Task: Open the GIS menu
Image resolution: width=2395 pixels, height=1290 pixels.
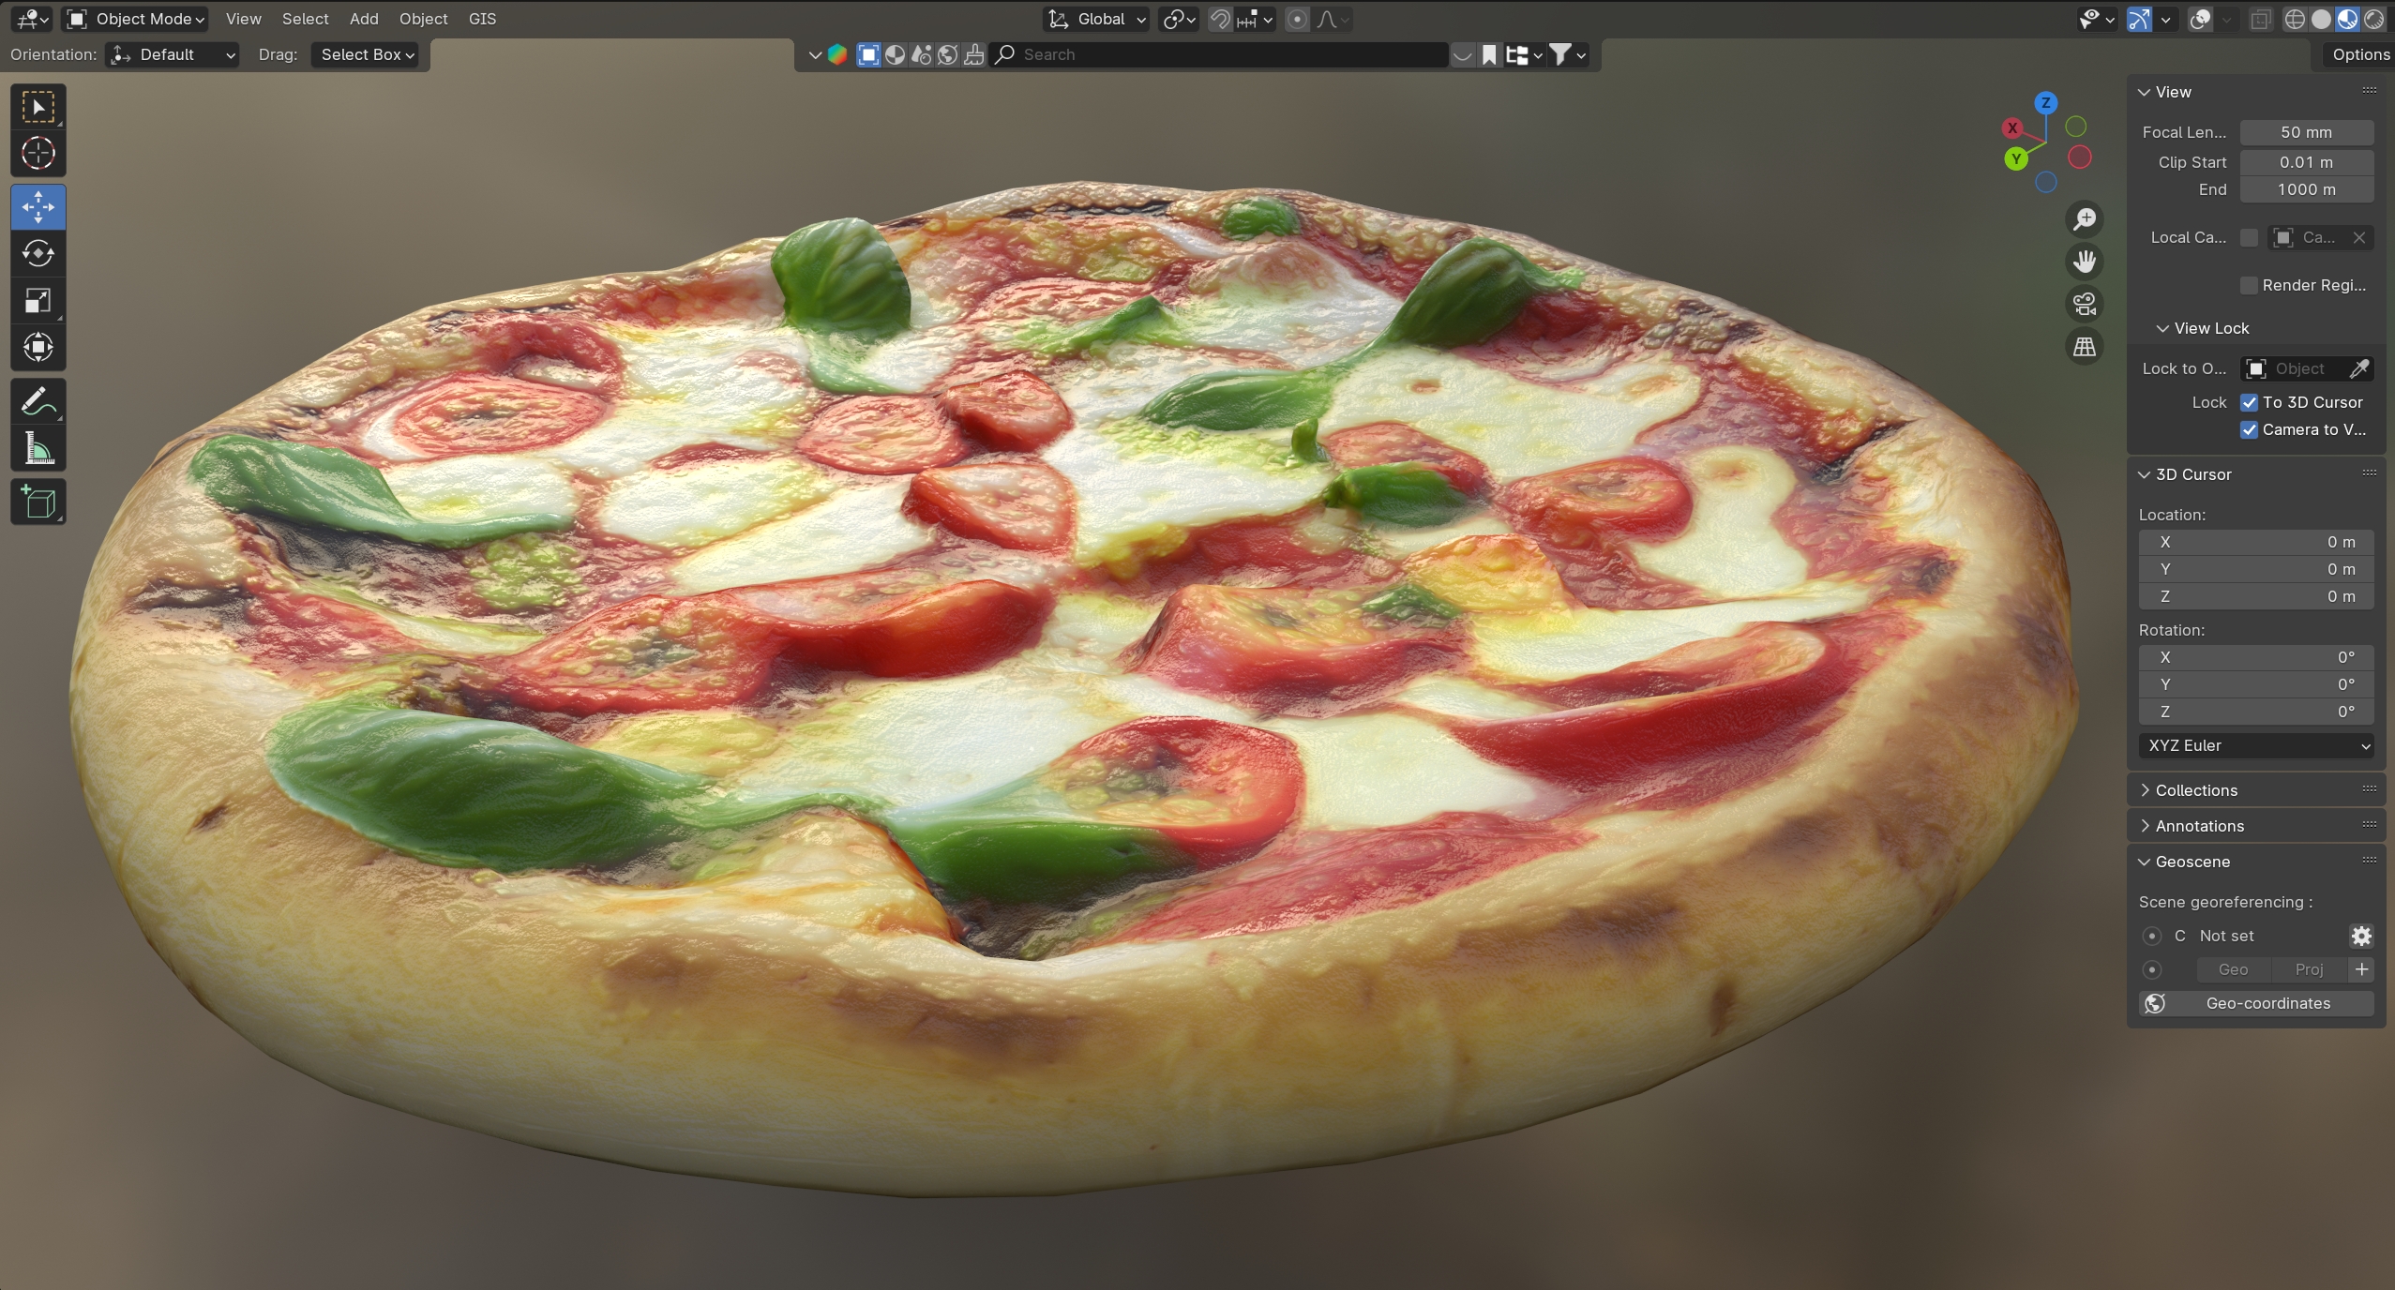Action: (x=482, y=19)
